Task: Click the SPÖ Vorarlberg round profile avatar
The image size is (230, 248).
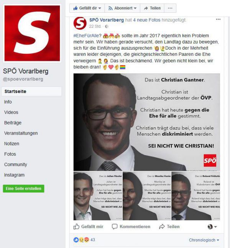Action: point(80,23)
